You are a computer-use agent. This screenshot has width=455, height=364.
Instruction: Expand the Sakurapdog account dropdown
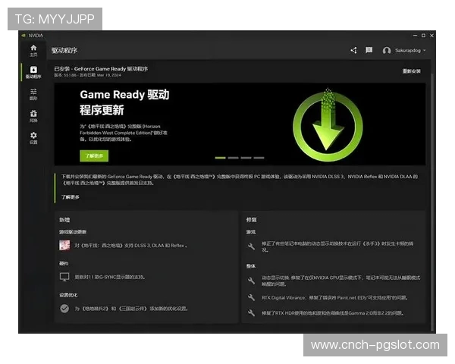click(x=424, y=51)
